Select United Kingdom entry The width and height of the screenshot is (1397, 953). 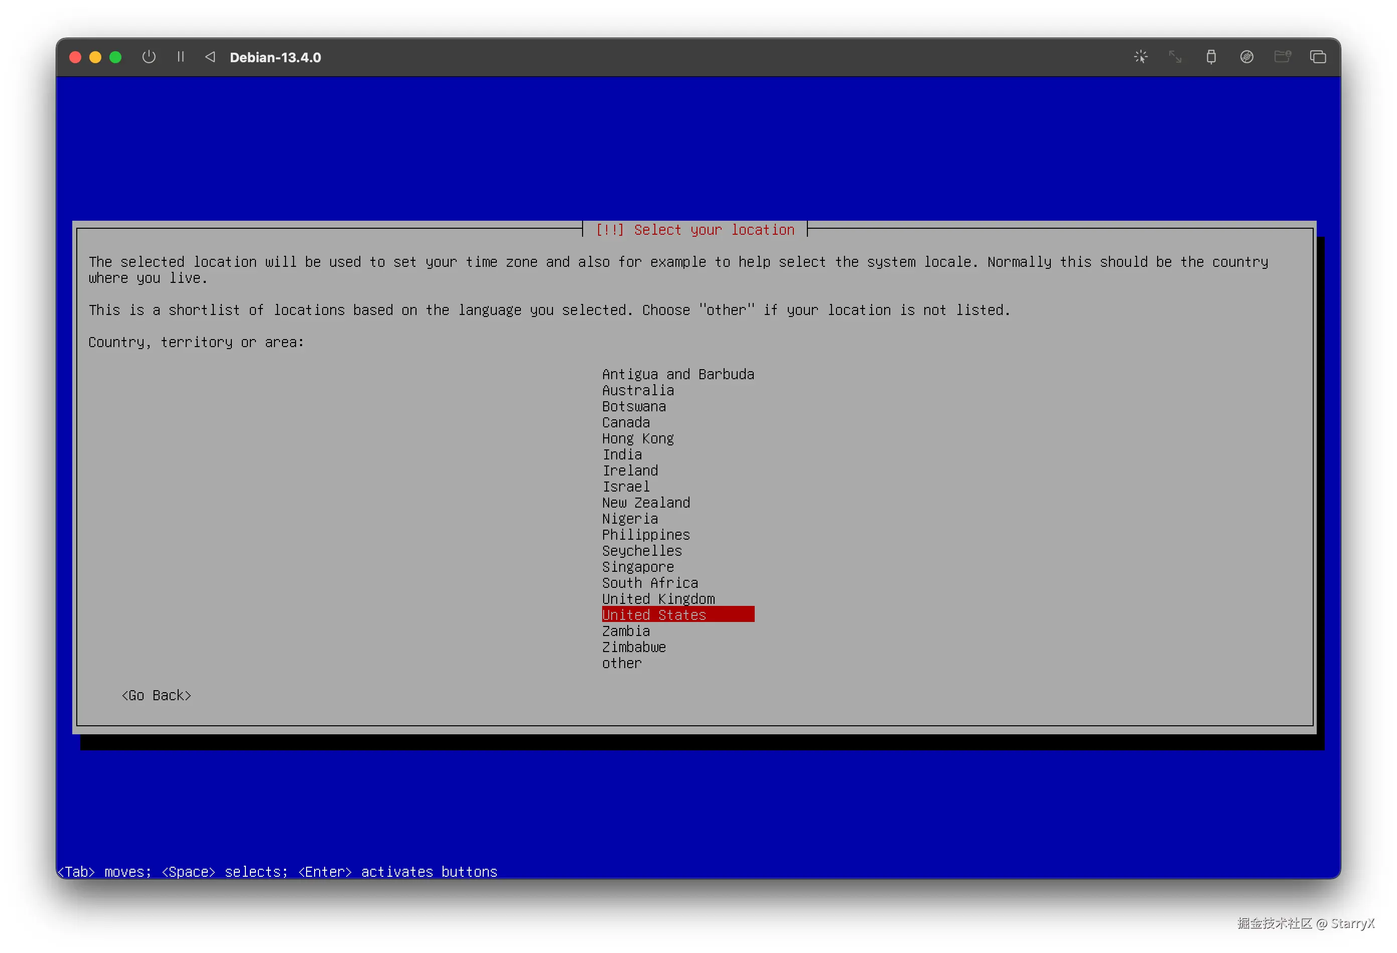(658, 599)
